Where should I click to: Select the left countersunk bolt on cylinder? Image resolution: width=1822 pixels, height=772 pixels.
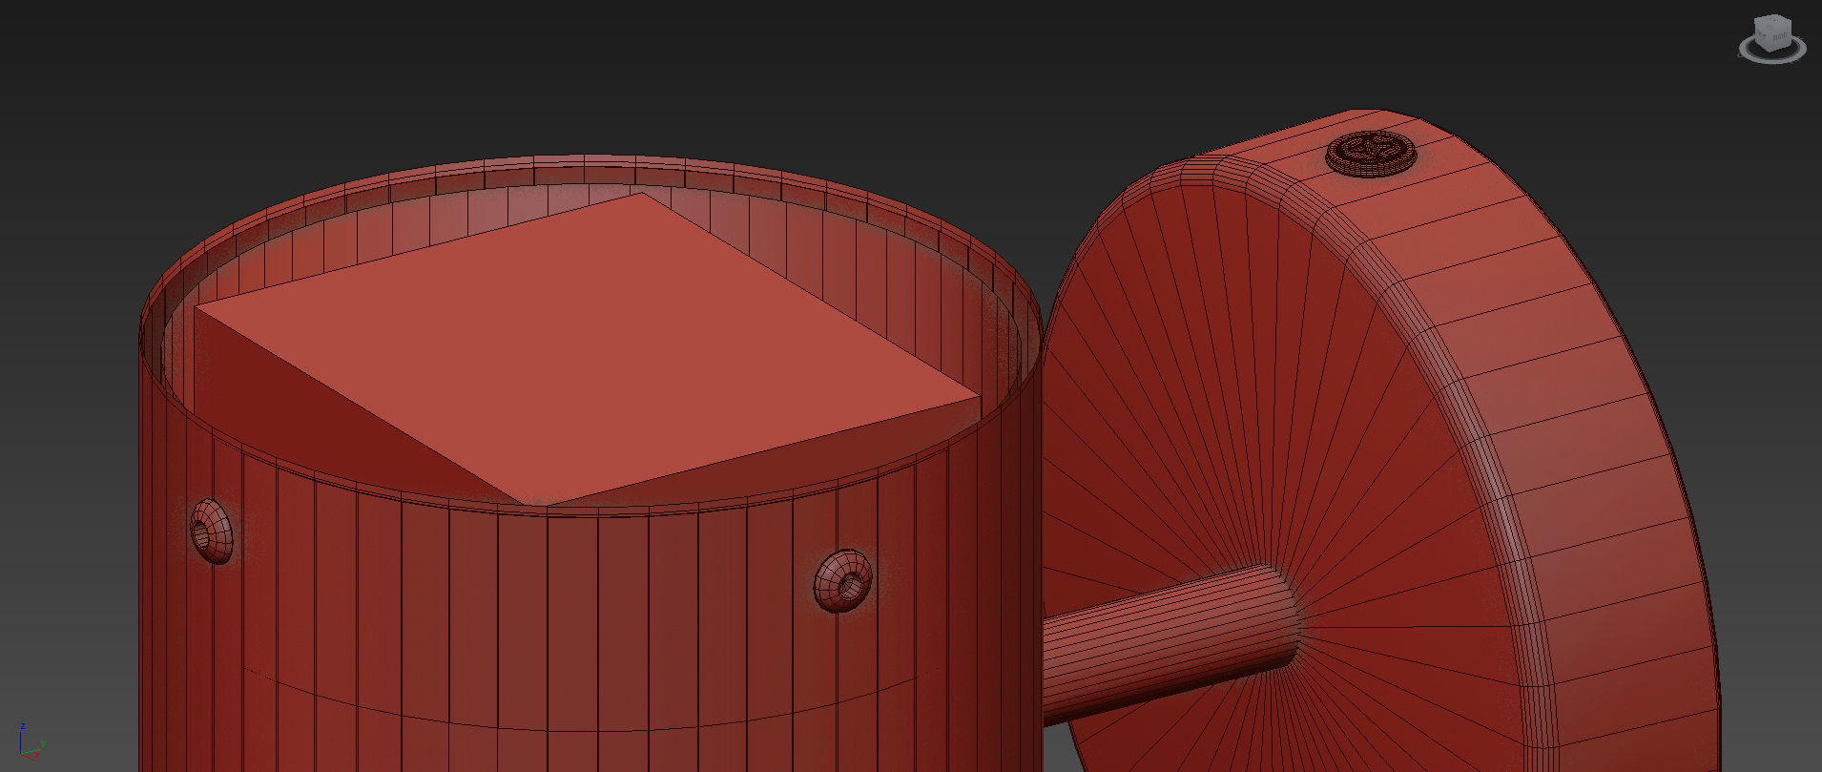coord(212,532)
